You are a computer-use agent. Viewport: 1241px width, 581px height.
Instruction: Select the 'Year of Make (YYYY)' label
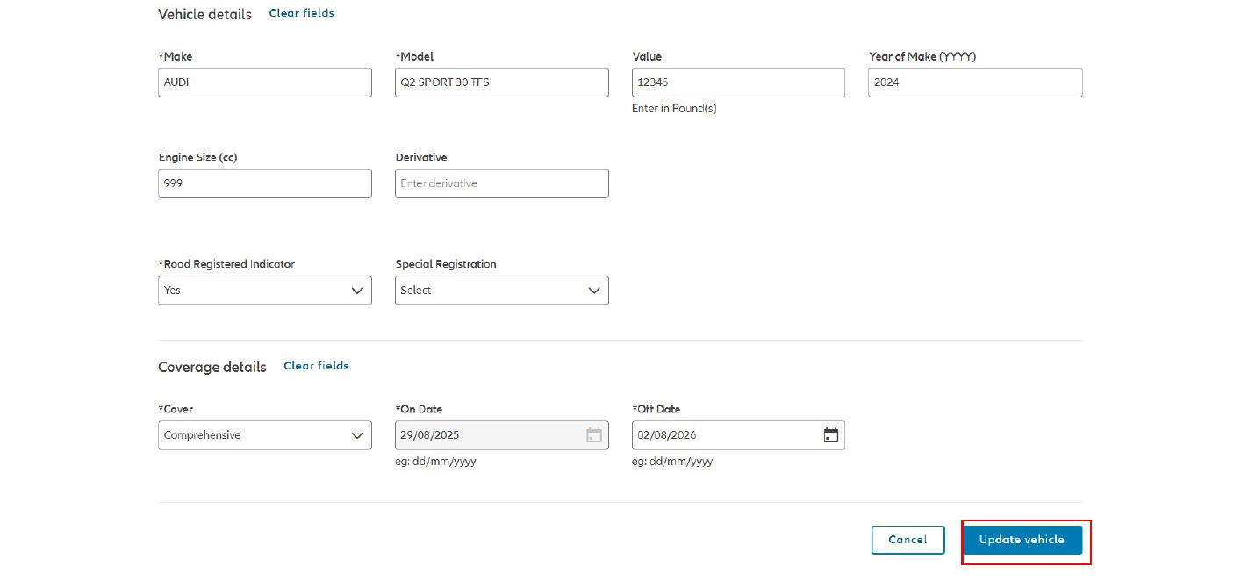click(922, 56)
